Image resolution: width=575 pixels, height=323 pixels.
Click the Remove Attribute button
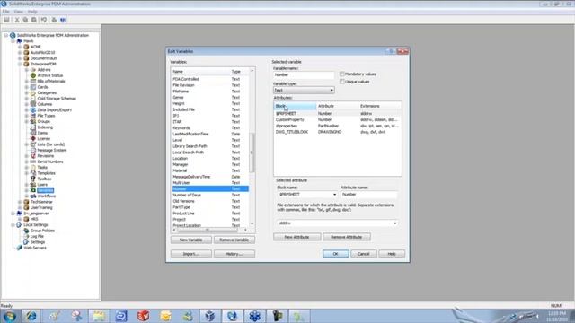pos(347,237)
